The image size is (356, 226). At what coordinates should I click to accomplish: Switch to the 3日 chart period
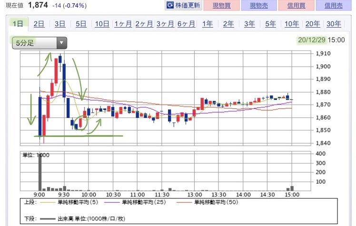point(60,24)
